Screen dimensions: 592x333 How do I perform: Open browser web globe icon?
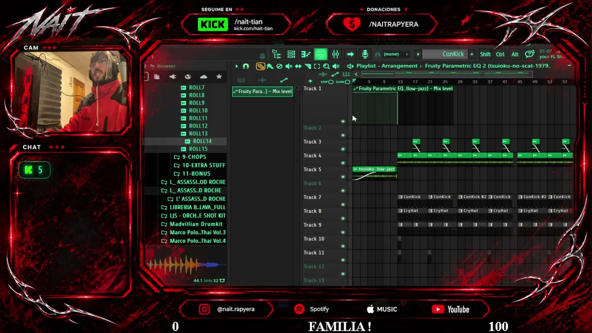[188, 77]
